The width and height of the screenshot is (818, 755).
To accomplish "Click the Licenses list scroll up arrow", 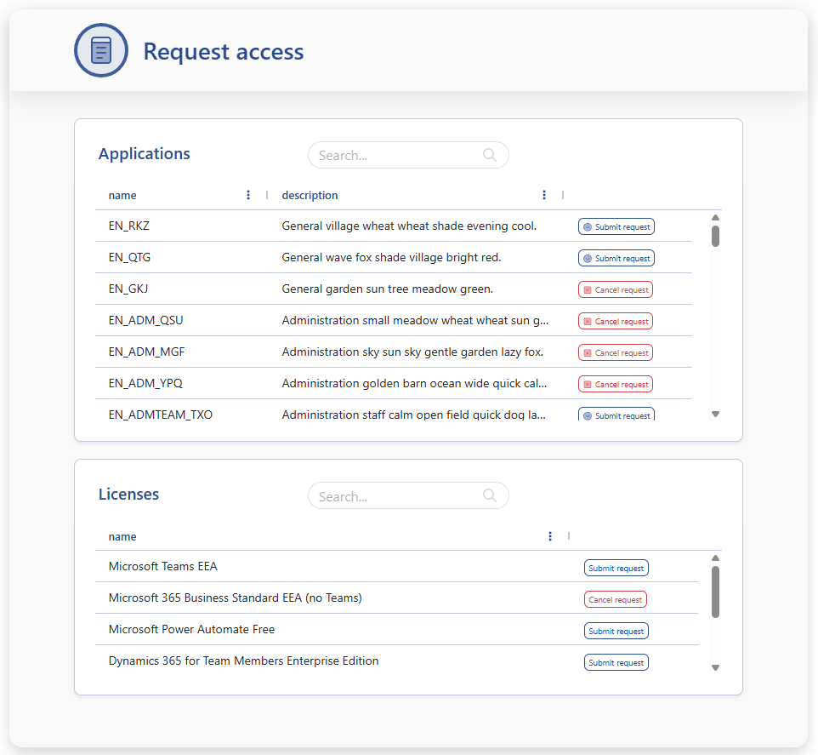I will point(716,558).
